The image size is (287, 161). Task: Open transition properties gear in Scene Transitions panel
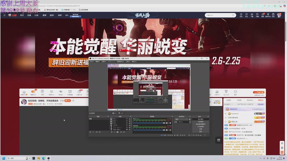[x=190, y=119]
